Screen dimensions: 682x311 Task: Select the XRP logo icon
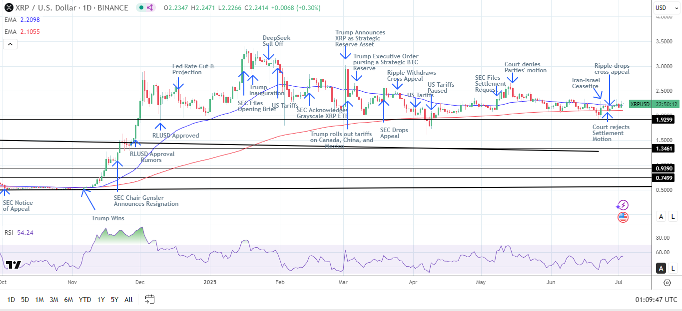[8, 7]
